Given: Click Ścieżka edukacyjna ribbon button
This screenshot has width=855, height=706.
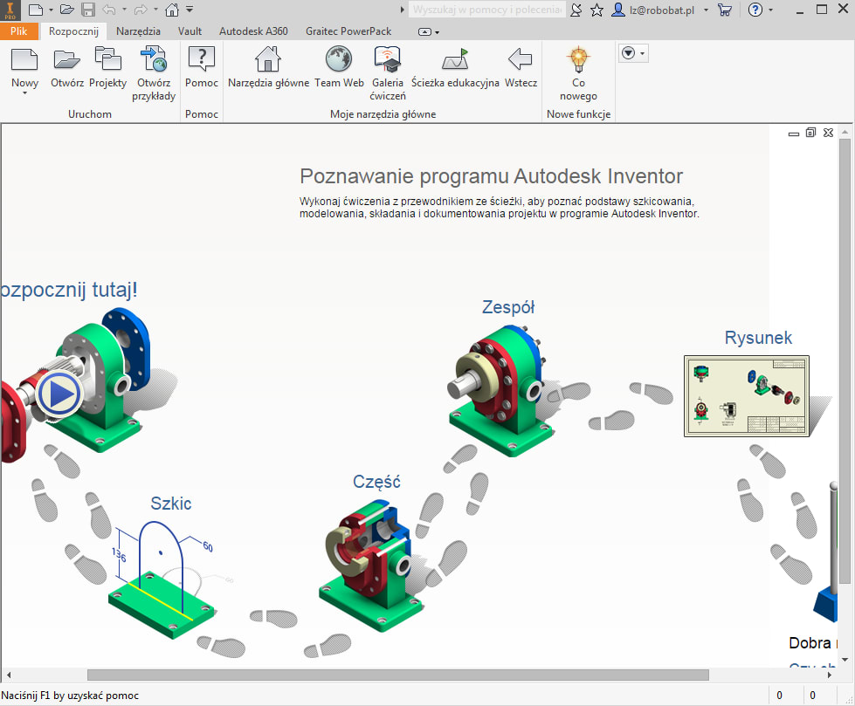Looking at the screenshot, I should [455, 68].
